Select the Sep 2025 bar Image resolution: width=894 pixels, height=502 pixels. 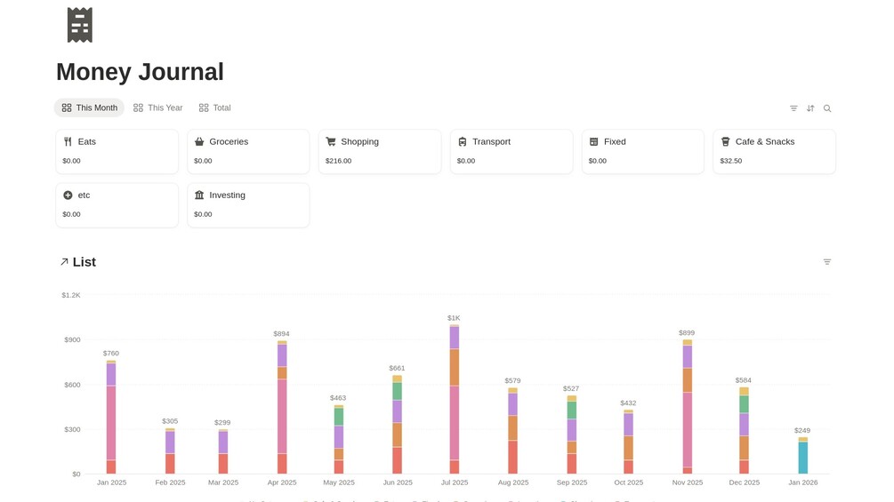[572, 434]
